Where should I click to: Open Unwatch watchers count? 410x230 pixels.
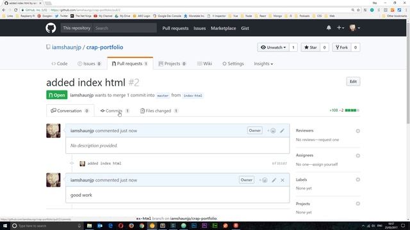pos(293,47)
